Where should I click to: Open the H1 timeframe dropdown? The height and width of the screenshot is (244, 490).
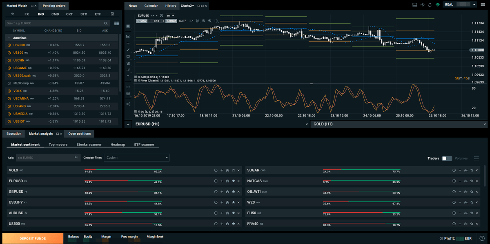point(170,15)
